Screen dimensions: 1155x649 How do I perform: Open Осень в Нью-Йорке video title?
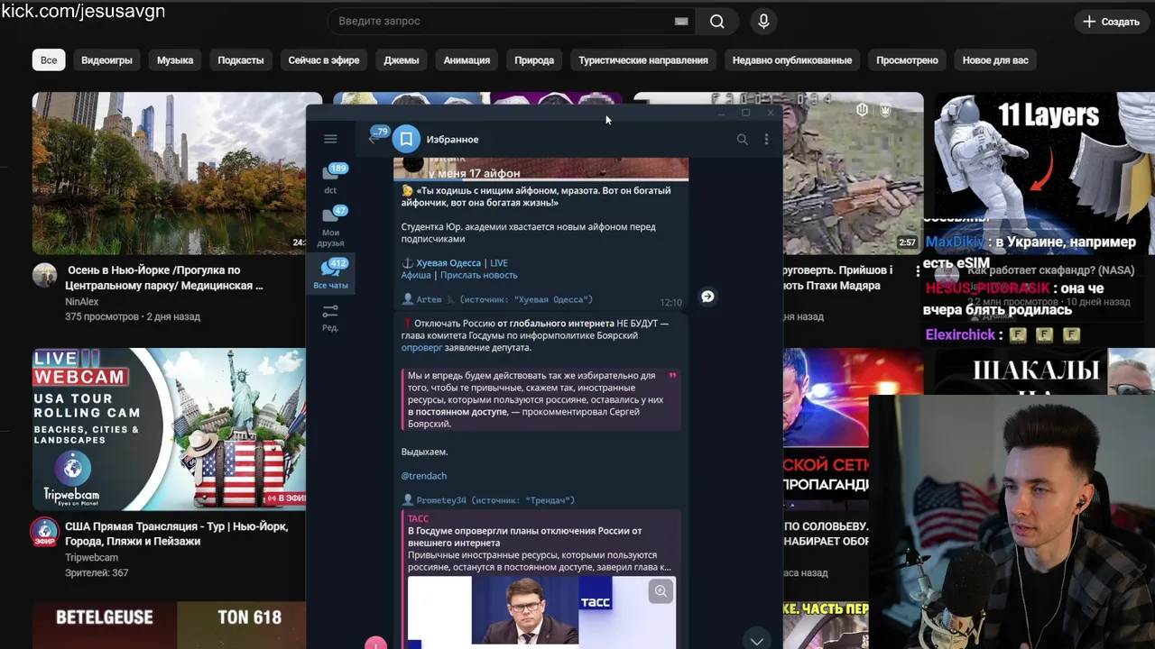click(165, 278)
